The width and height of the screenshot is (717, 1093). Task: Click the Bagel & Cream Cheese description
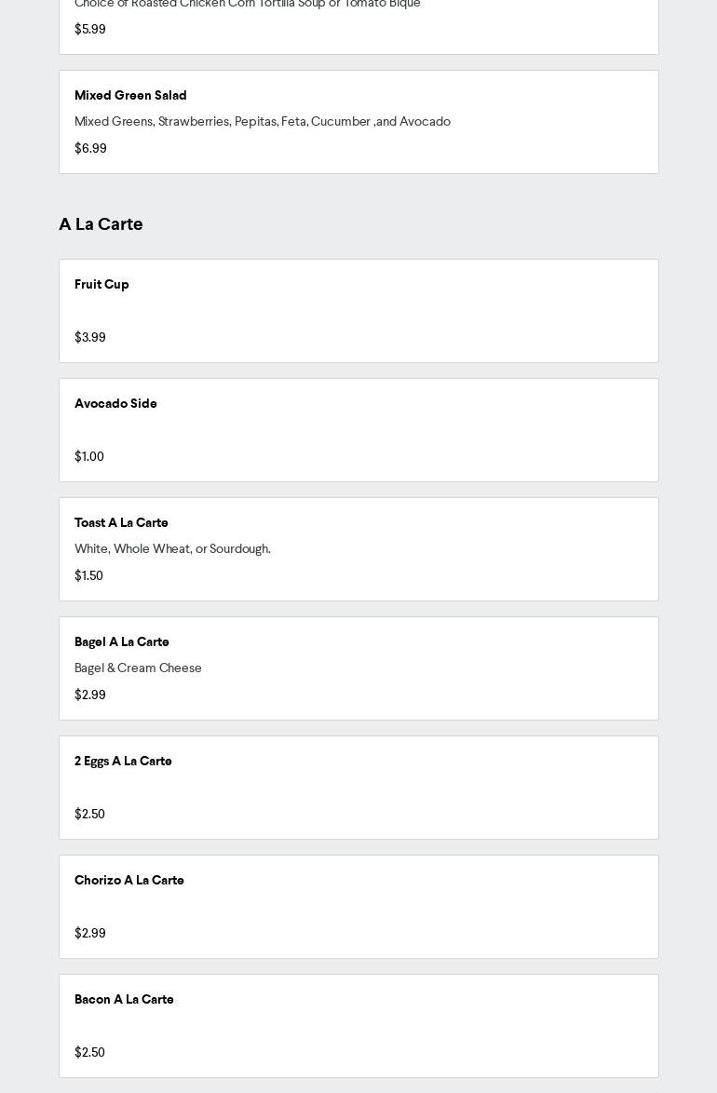tap(138, 668)
